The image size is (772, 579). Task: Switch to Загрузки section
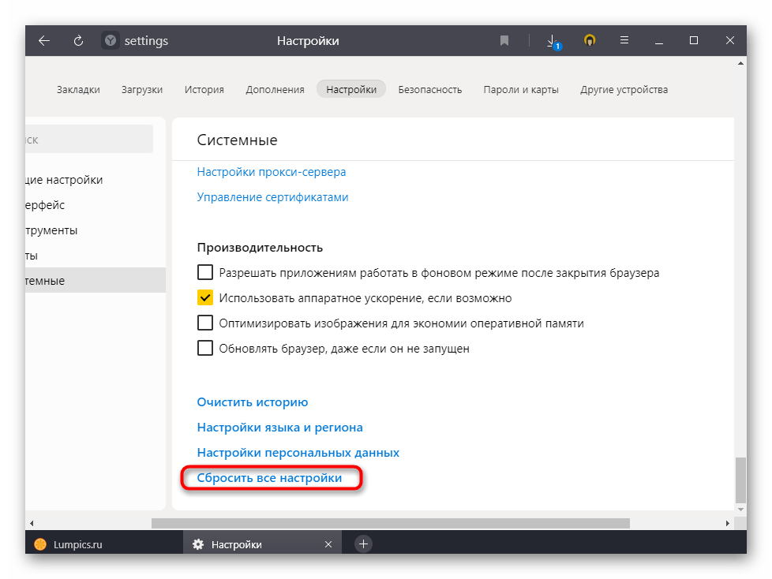point(142,89)
